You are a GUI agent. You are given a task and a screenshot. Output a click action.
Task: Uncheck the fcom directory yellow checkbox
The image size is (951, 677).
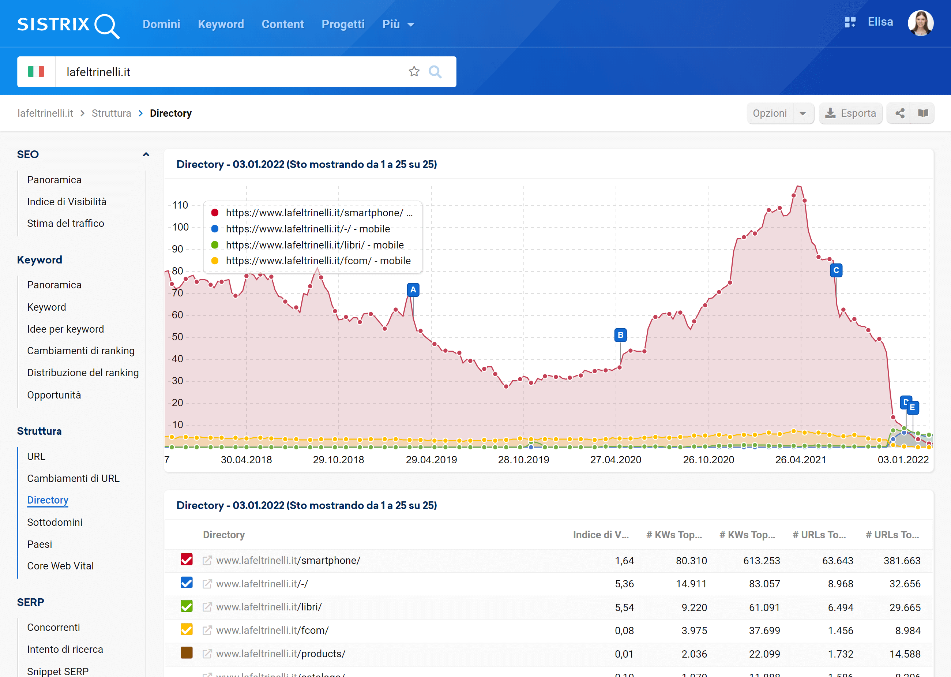tap(187, 629)
